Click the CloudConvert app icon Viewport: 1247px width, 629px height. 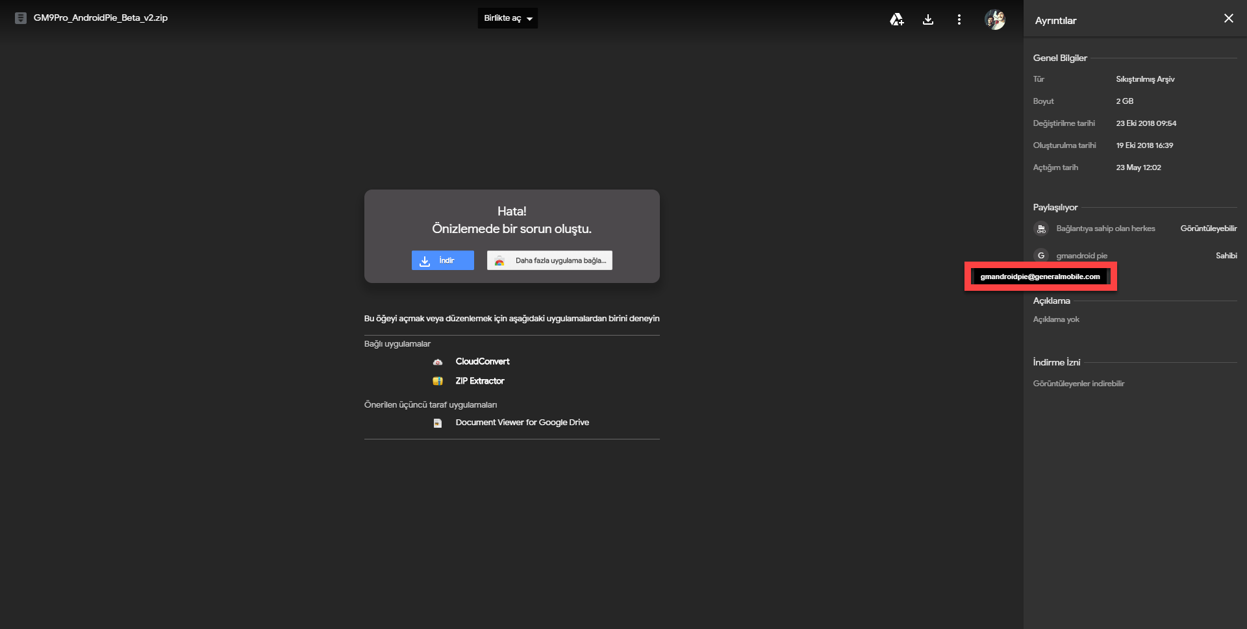438,362
